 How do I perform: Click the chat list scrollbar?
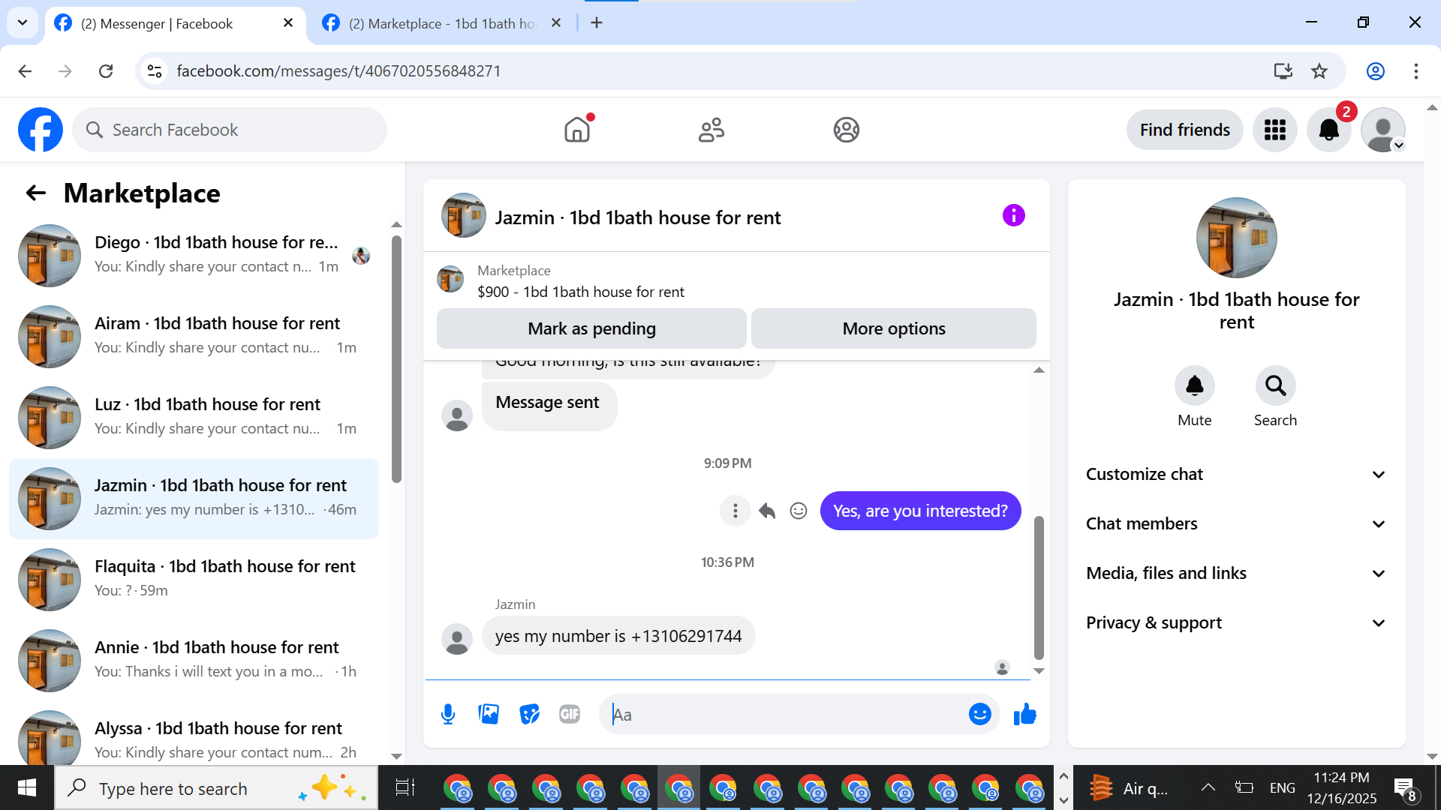(x=396, y=360)
